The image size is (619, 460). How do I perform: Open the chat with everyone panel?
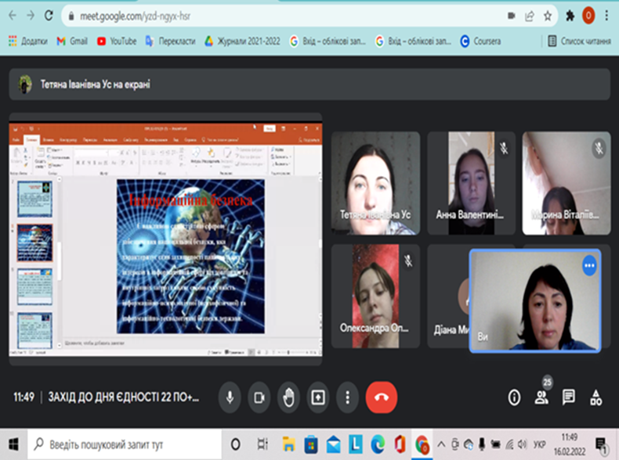point(569,397)
